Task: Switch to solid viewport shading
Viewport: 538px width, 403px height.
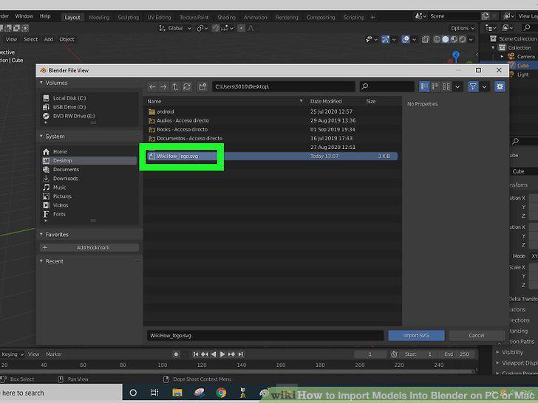Action: coord(446,39)
